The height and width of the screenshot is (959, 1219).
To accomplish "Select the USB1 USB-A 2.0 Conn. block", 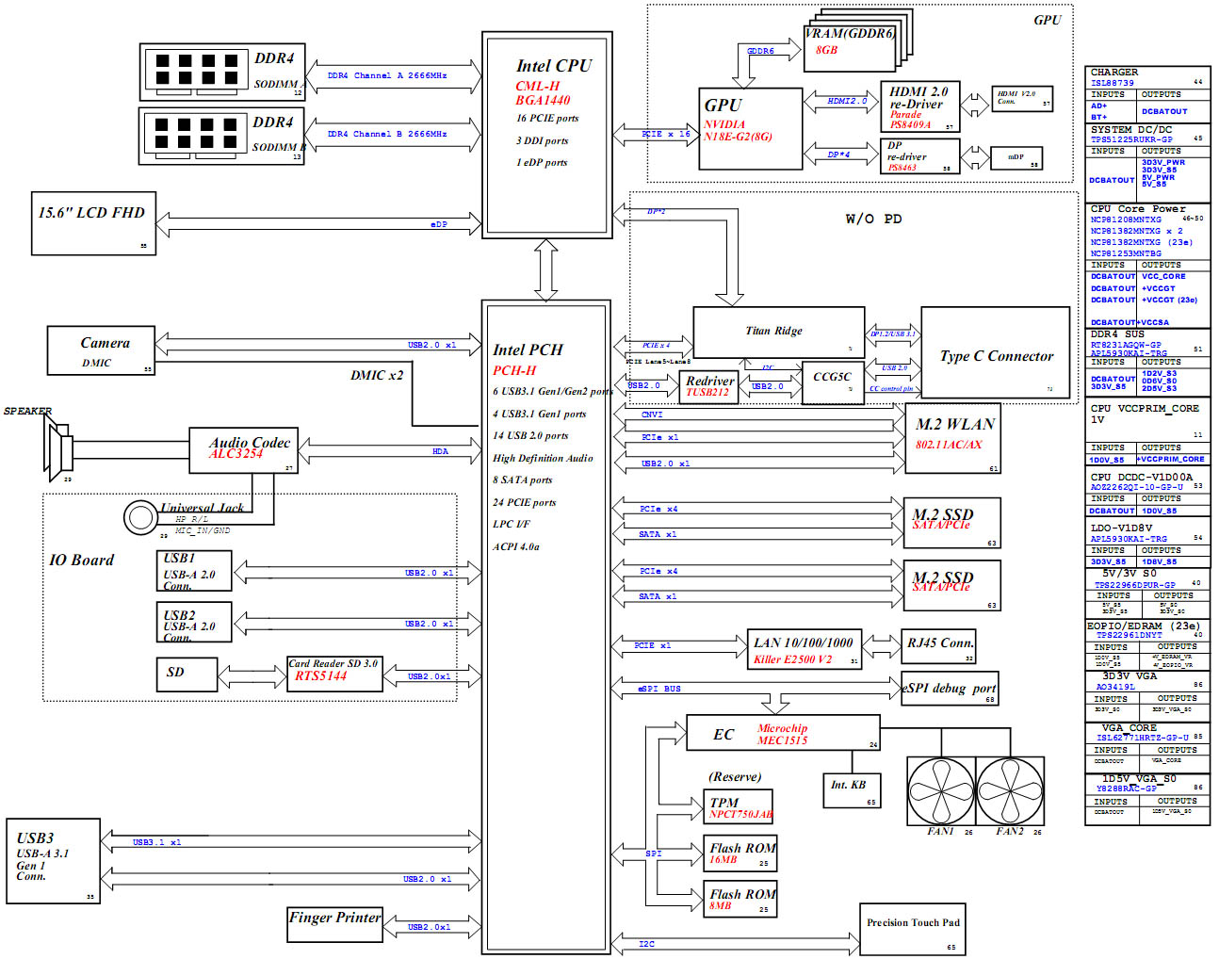I will (194, 571).
